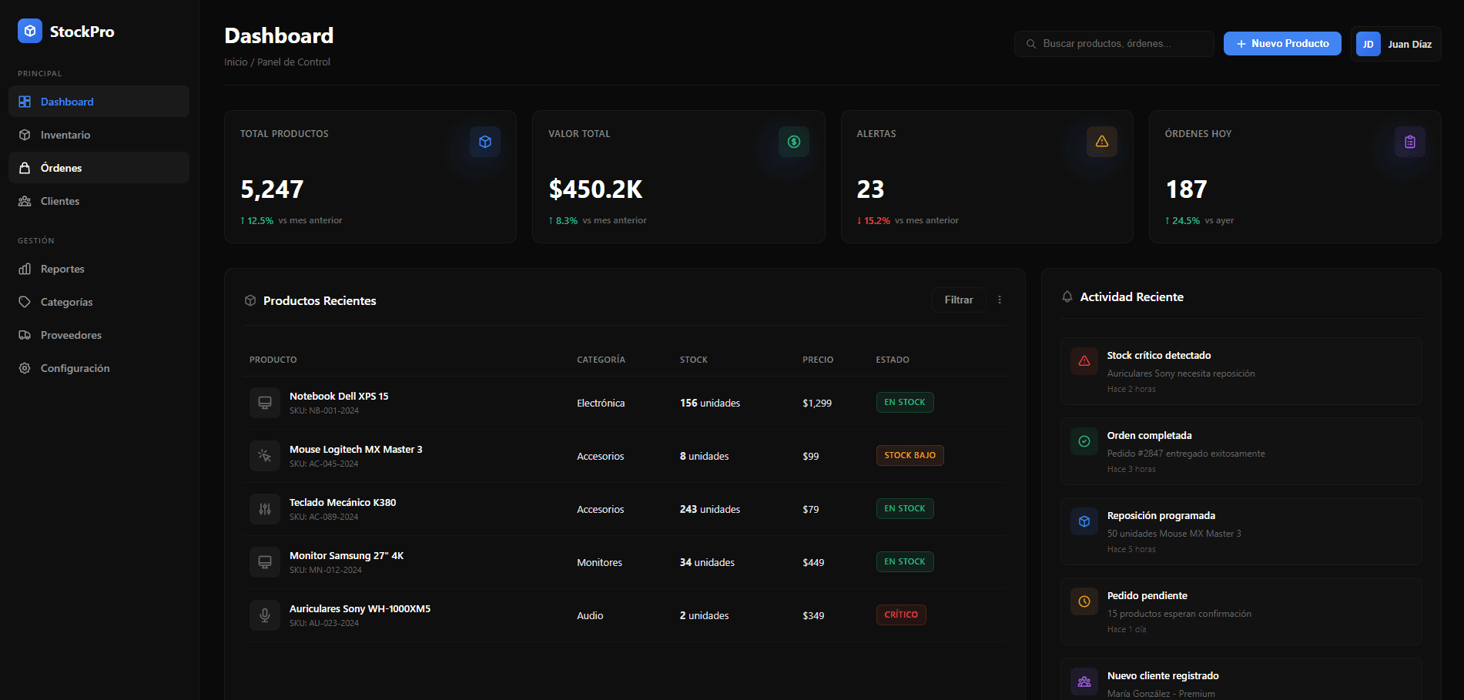Screen dimensions: 1464x700
Task: Click the Total Productos box icon
Action: pyautogui.click(x=485, y=142)
